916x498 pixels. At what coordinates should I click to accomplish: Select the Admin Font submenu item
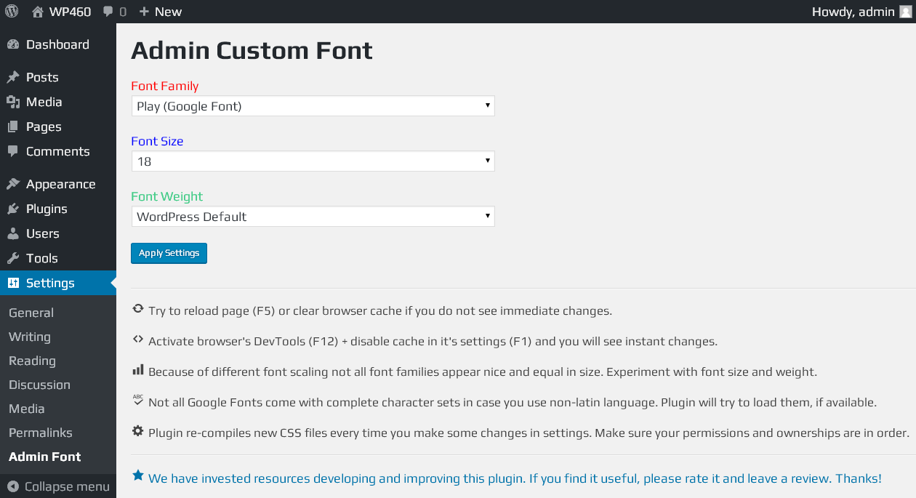point(45,457)
